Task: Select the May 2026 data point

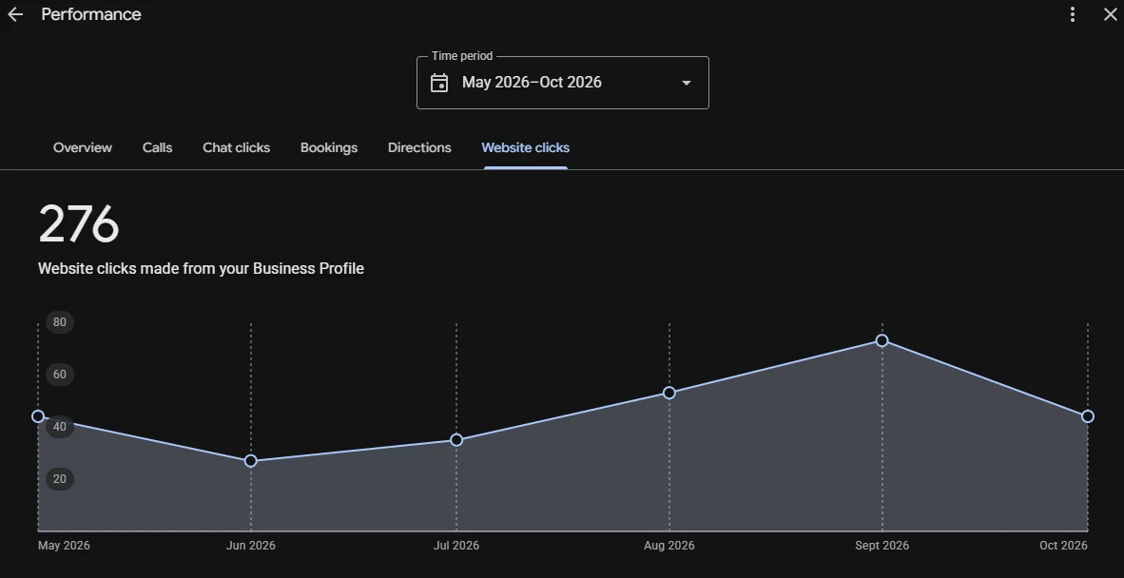Action: click(38, 416)
